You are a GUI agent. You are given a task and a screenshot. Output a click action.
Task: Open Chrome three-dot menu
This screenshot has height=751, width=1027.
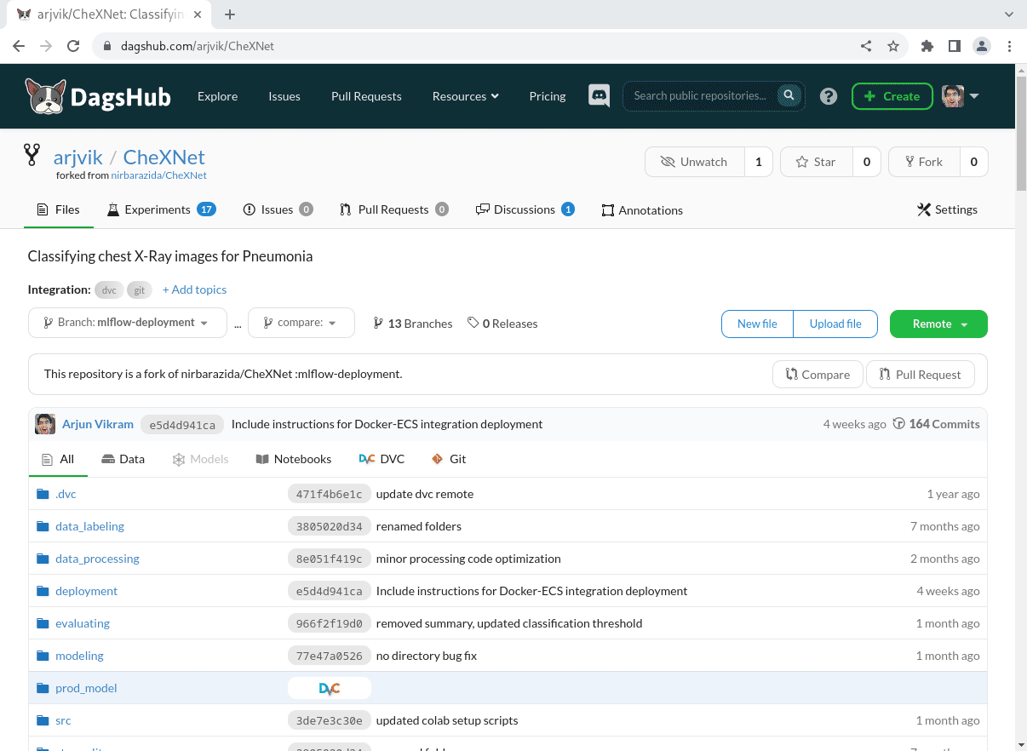coord(1009,46)
